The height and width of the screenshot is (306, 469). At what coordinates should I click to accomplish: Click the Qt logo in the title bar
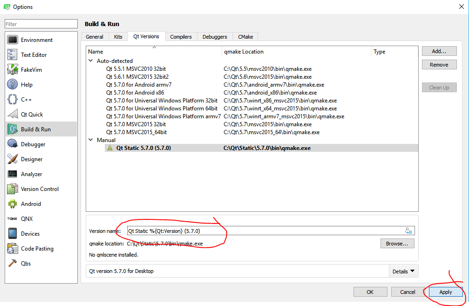[x=7, y=7]
